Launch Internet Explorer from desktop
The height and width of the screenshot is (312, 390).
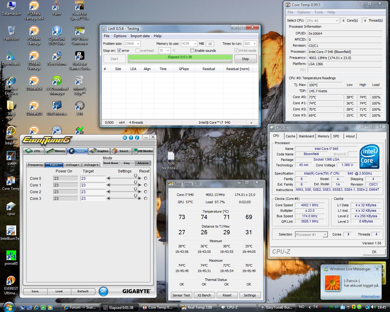coord(11,86)
